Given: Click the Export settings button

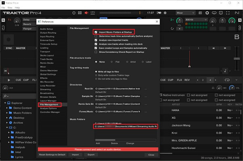Looking at the screenshot, I should coord(91,155).
